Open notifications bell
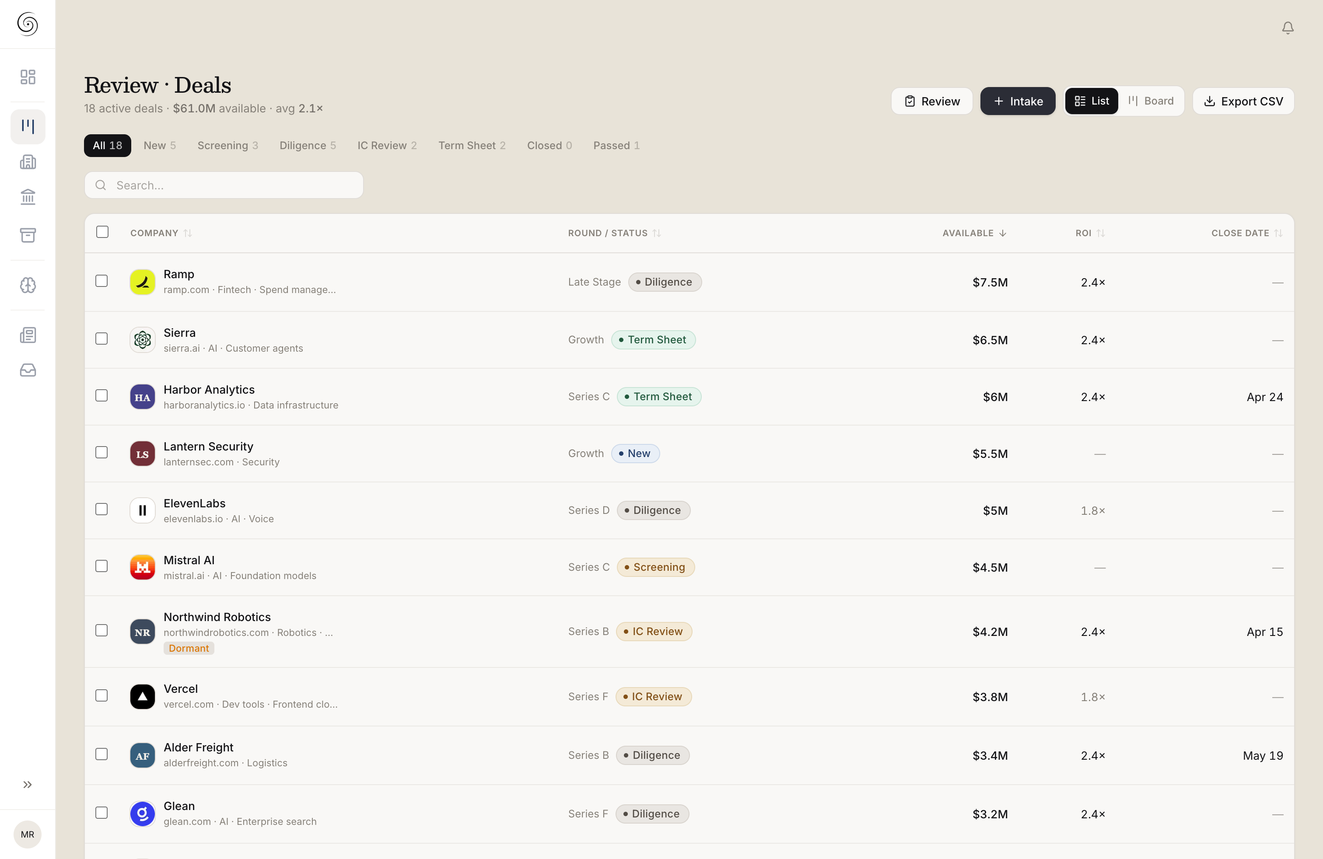The height and width of the screenshot is (859, 1323). tap(1288, 28)
